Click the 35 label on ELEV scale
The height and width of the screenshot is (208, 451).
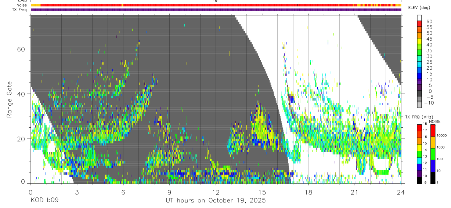429,50
